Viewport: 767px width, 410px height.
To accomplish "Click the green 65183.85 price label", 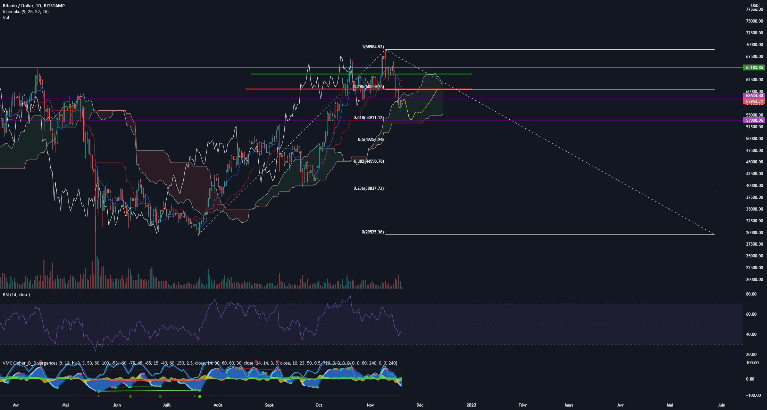I will (x=754, y=68).
